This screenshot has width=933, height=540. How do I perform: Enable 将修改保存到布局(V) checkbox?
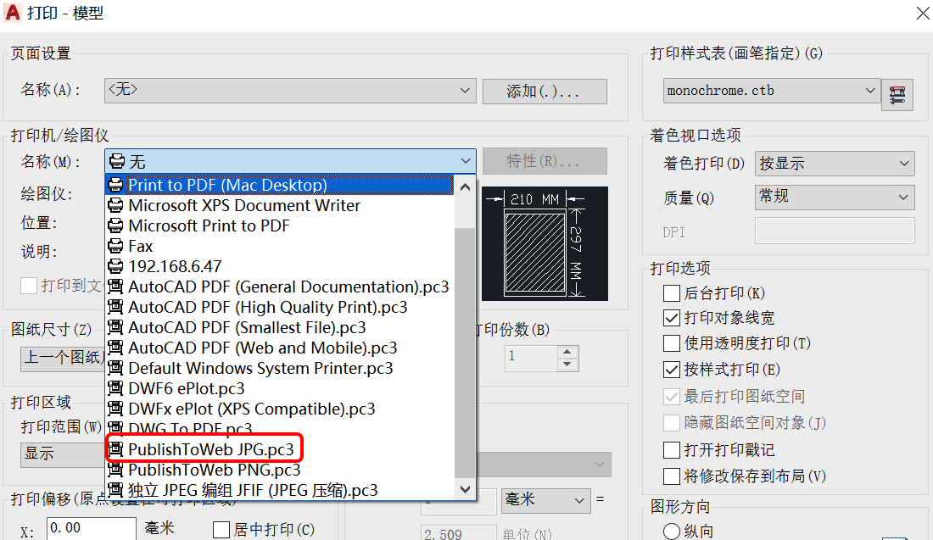(x=672, y=476)
